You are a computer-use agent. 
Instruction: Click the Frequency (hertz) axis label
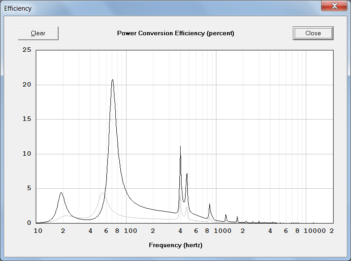coord(176,245)
